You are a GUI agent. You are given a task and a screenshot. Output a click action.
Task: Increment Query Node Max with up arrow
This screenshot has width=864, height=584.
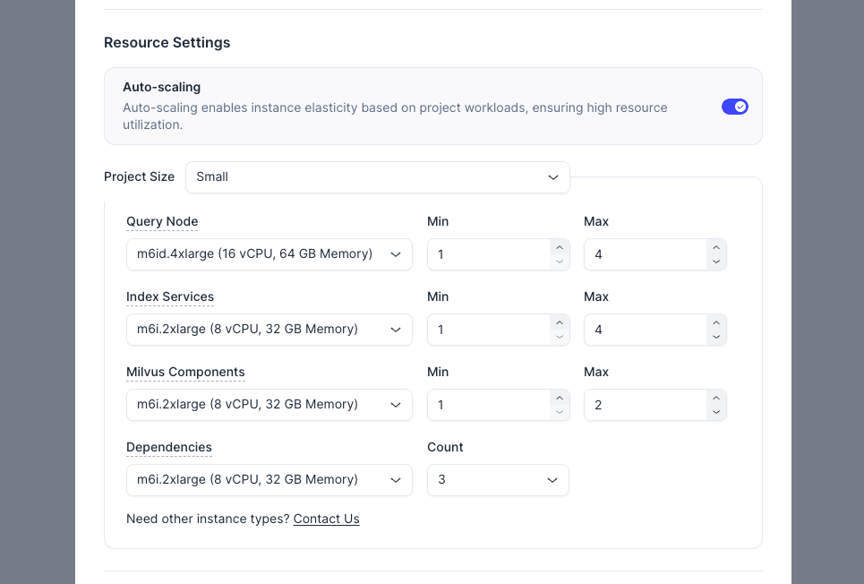click(x=715, y=247)
